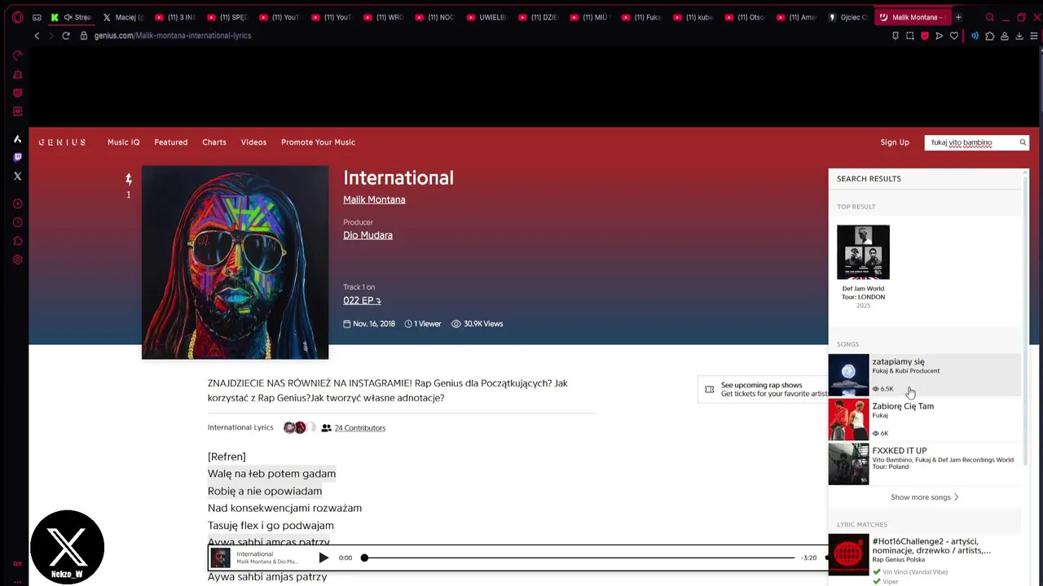The image size is (1043, 586).
Task: Open the extensions cube icon
Action: coord(990,36)
